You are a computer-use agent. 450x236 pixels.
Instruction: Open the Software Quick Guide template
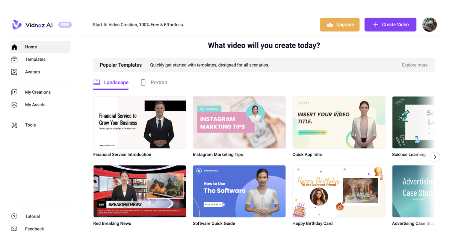pos(239,191)
